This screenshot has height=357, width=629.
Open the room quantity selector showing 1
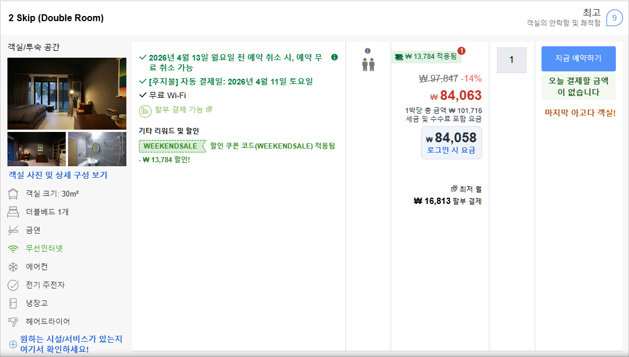point(511,60)
